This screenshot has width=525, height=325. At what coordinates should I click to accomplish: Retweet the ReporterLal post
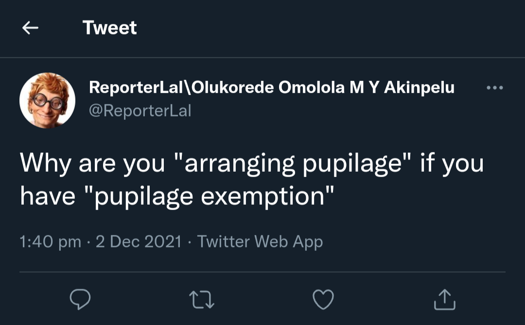pos(201,300)
